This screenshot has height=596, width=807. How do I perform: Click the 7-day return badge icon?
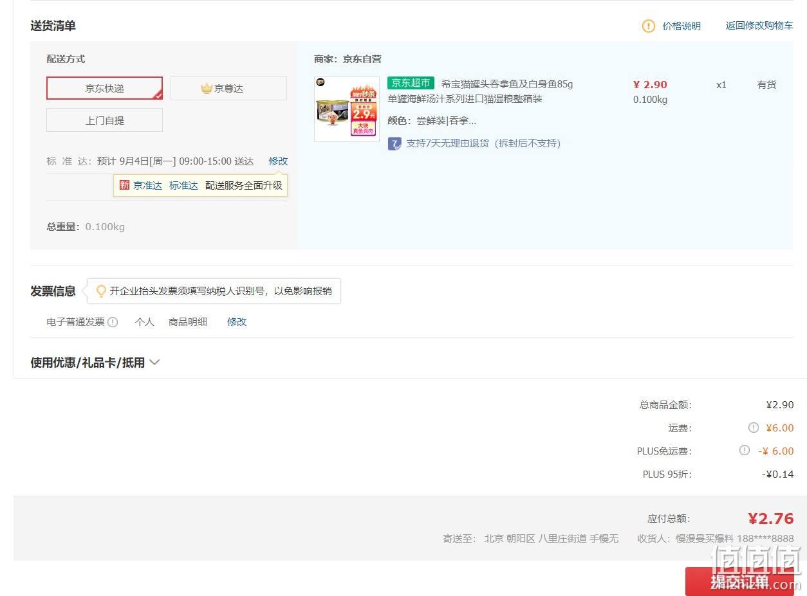click(x=394, y=143)
